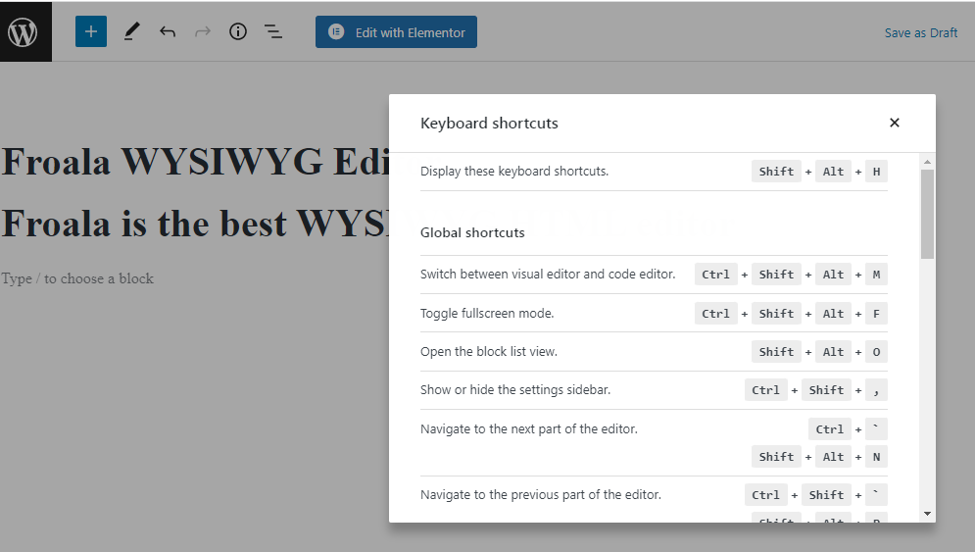Click Ctrl key in the fullscreen mode row
Image resolution: width=975 pixels, height=552 pixels.
(x=715, y=314)
